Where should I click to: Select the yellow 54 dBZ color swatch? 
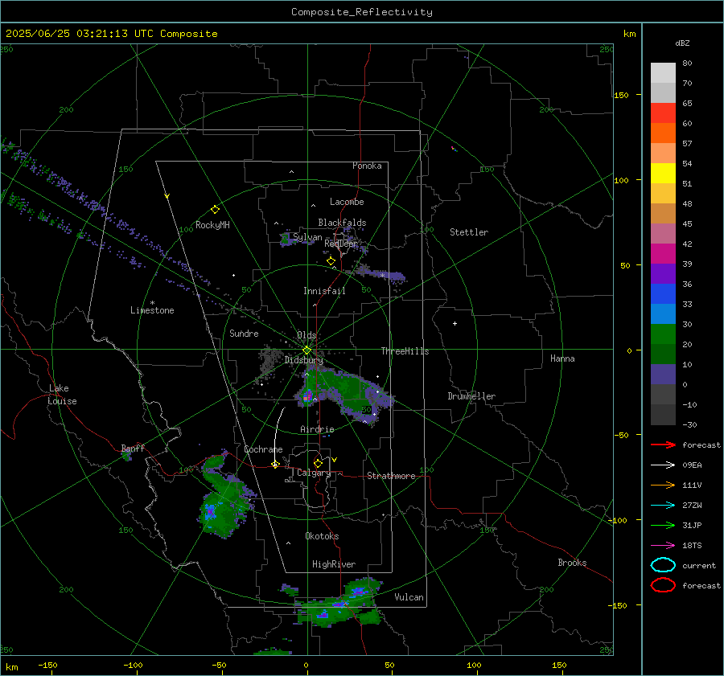[x=663, y=174]
